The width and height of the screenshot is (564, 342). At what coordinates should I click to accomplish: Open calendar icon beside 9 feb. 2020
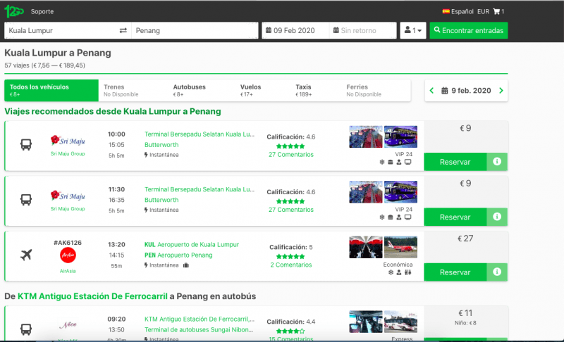pos(445,91)
